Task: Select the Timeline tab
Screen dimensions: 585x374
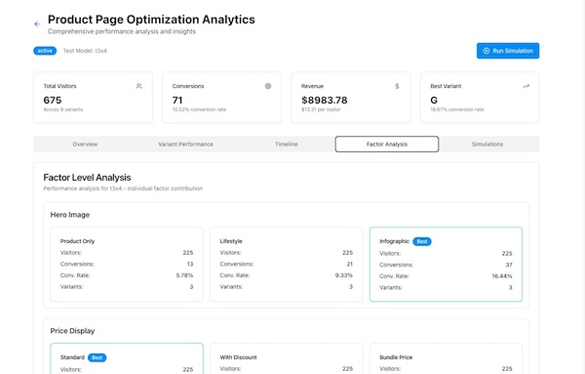Action: pyautogui.click(x=286, y=145)
